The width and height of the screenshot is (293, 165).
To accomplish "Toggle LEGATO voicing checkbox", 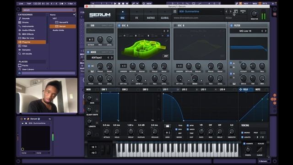I will 242,137.
